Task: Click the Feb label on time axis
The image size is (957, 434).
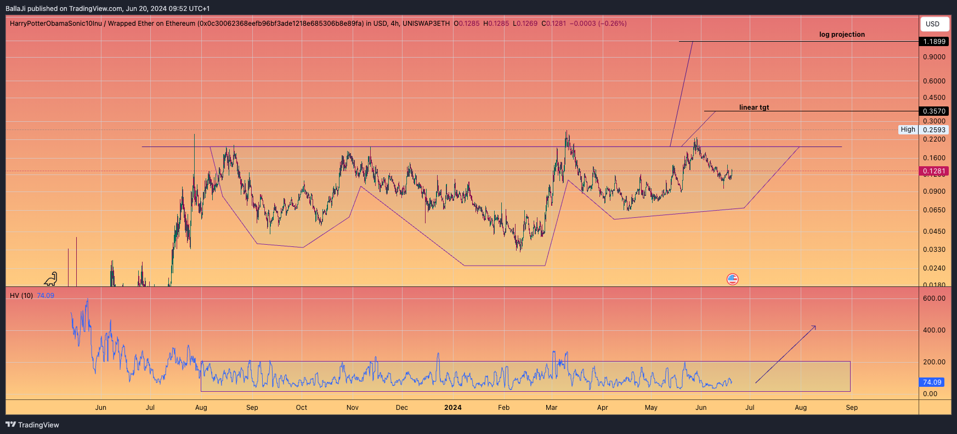Action: [x=504, y=408]
